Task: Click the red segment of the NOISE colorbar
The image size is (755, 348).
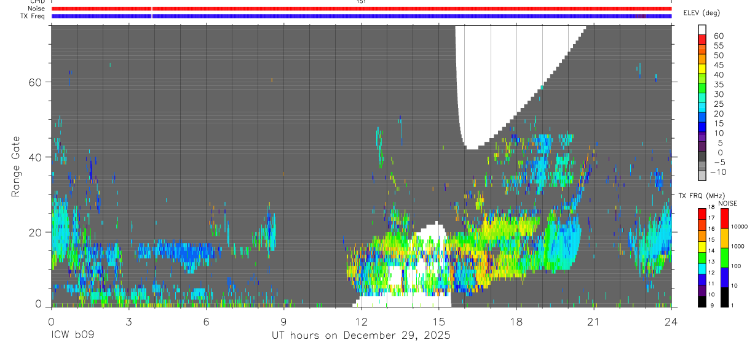Action: (725, 218)
